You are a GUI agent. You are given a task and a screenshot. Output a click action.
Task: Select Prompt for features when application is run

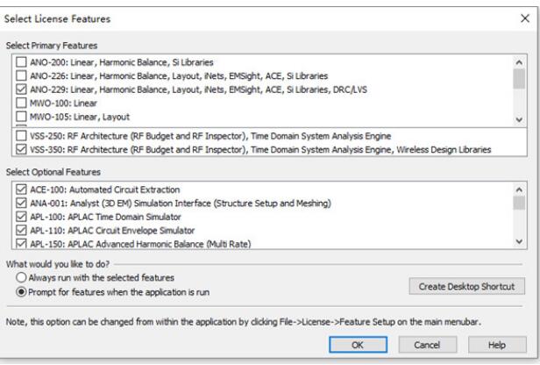(21, 292)
